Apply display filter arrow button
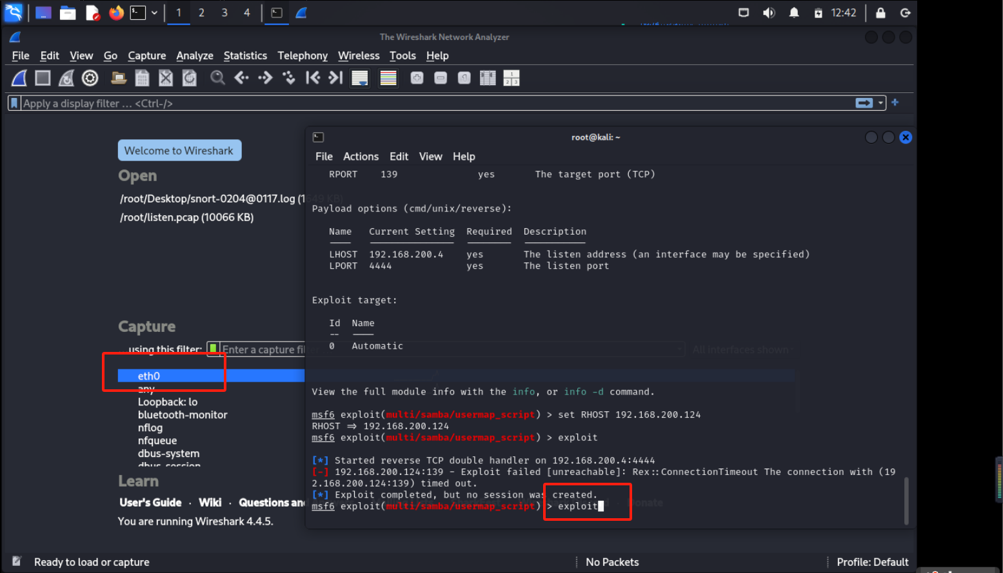Screen dimensions: 1003x573 point(864,103)
